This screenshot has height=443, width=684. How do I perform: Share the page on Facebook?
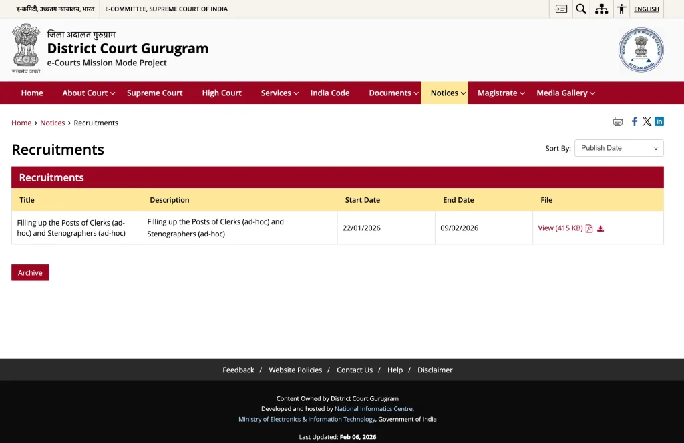coord(634,121)
